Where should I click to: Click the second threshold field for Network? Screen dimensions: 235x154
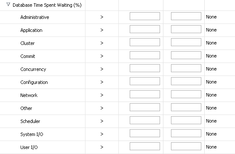tap(186, 94)
